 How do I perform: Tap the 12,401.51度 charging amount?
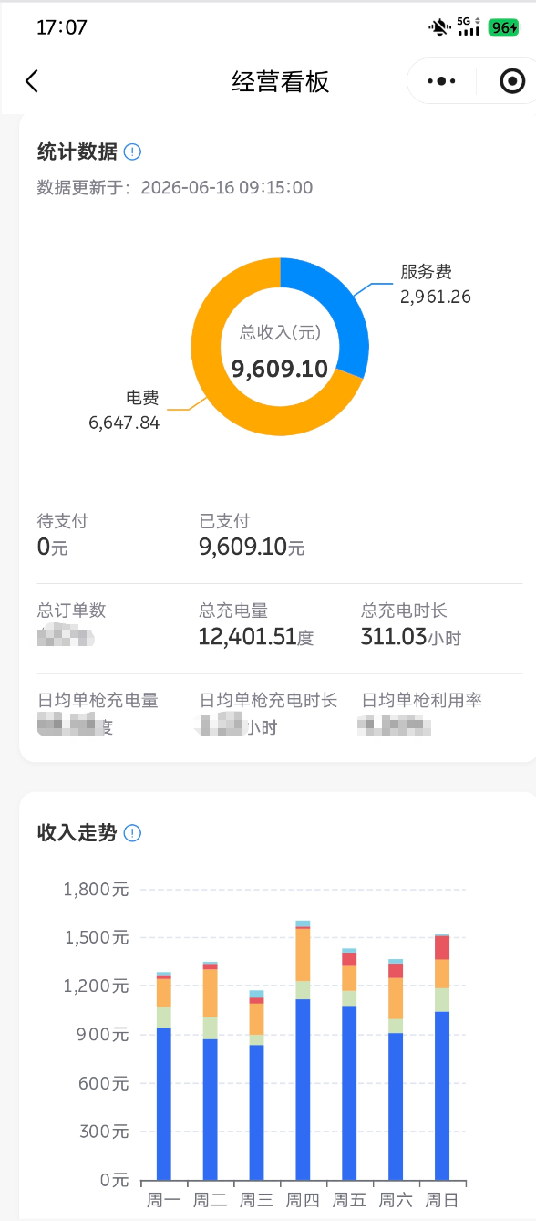pyautogui.click(x=256, y=637)
